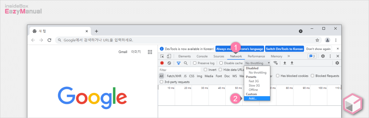Screen dimensions: 369x118
Task: Check 3rd-party requests checkbox
Action: tap(162, 82)
